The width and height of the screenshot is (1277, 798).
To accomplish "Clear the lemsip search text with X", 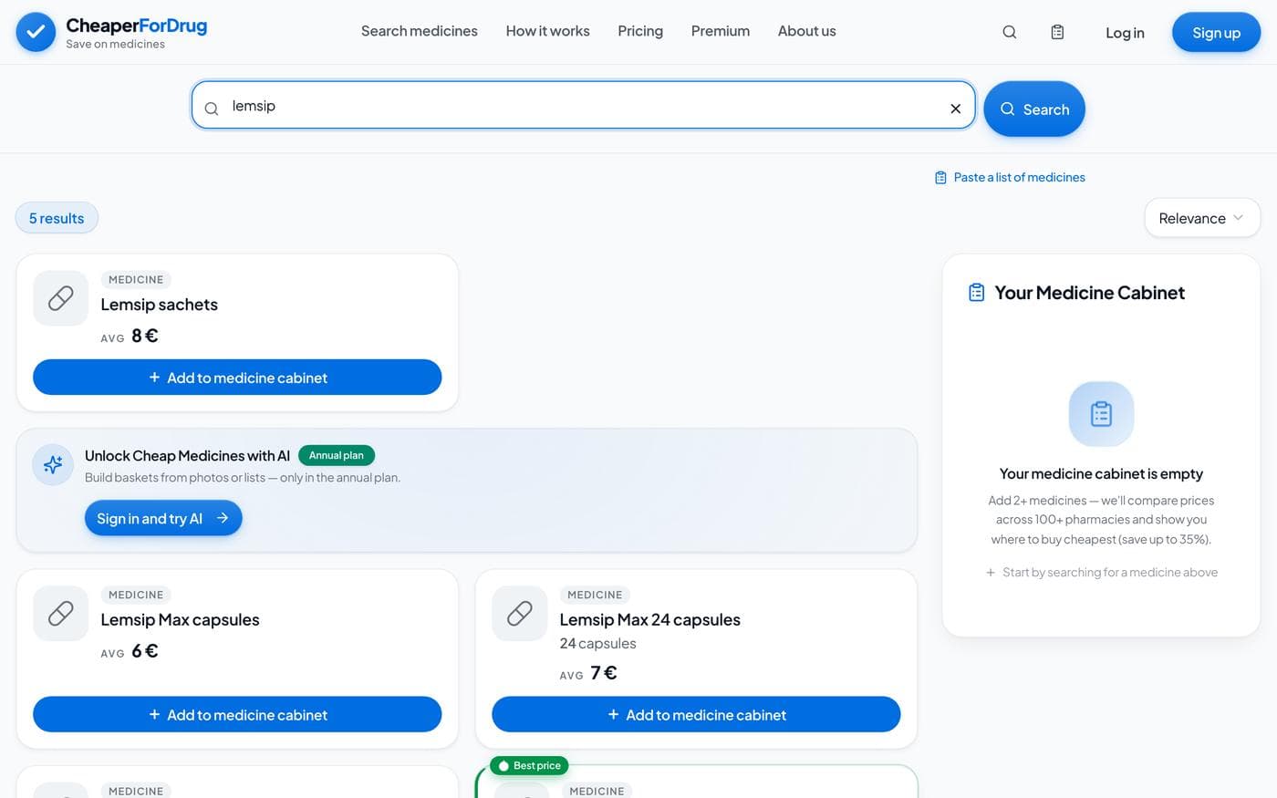I will [955, 109].
